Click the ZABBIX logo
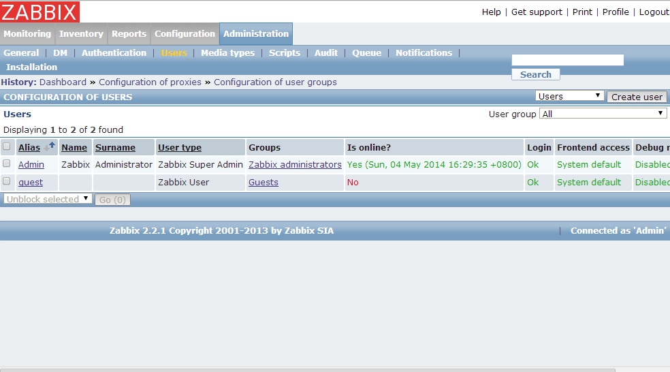This screenshot has height=372, width=670. point(39,12)
